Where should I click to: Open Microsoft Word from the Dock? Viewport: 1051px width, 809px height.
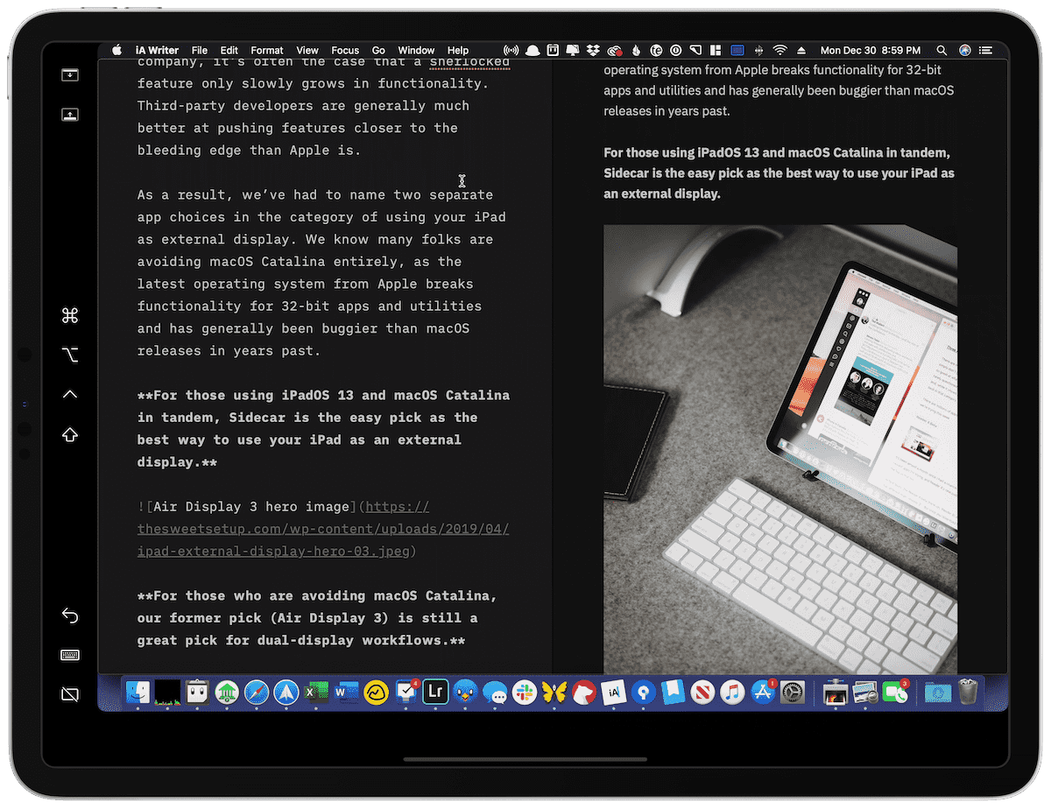click(346, 693)
